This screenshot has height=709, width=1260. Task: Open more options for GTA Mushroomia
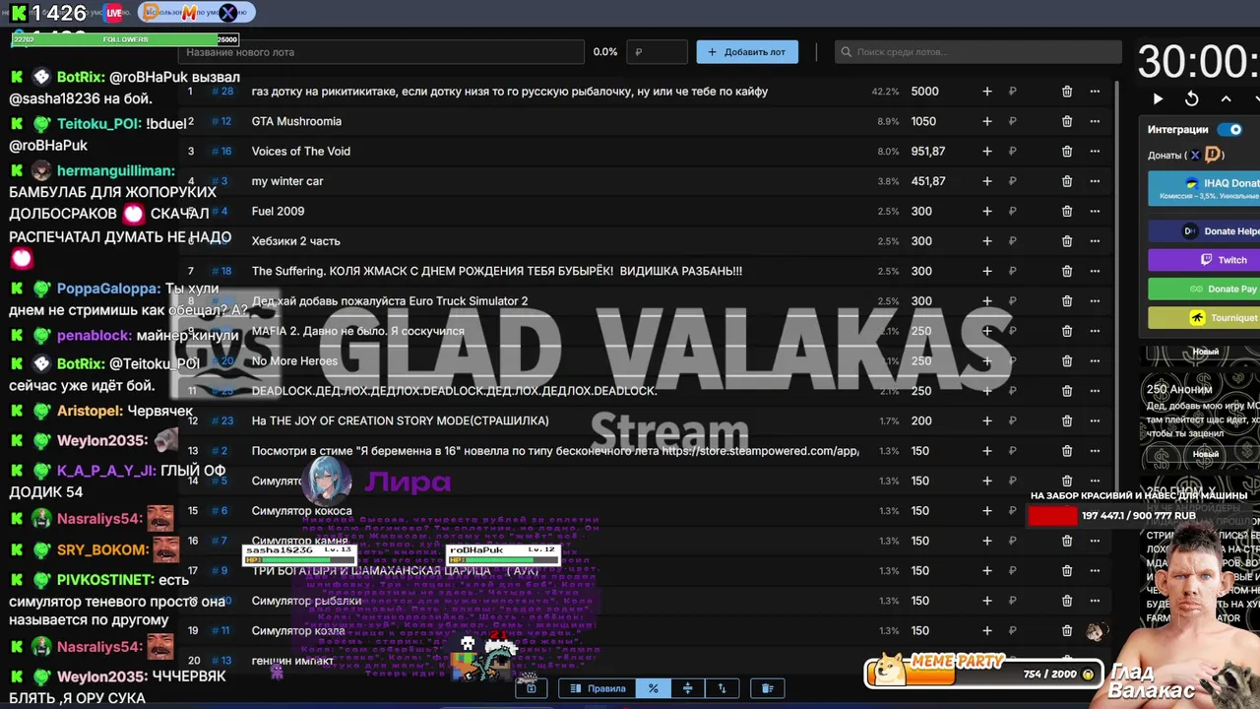pos(1095,121)
